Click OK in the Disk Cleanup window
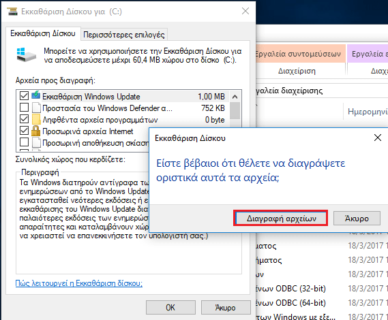Viewport: 388px width, 320px height. (x=170, y=307)
